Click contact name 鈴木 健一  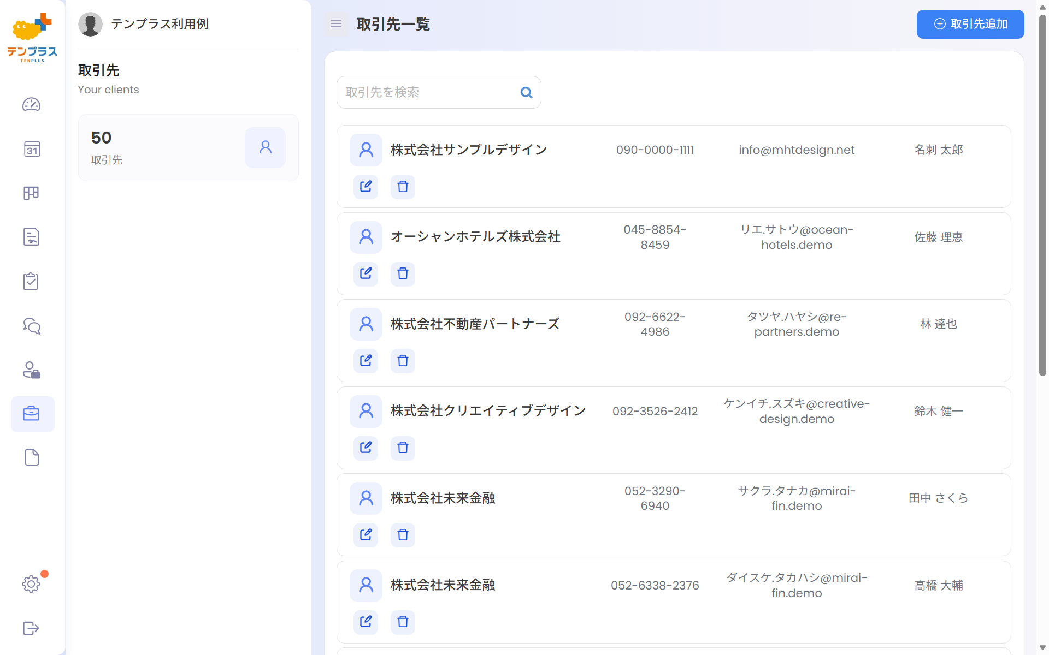coord(939,411)
